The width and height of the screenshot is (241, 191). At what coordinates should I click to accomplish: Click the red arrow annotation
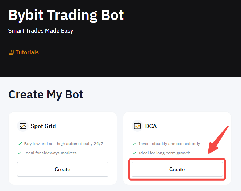(x=218, y=140)
